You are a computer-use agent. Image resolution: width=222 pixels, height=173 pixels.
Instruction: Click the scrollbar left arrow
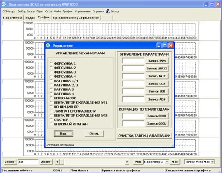(57, 162)
